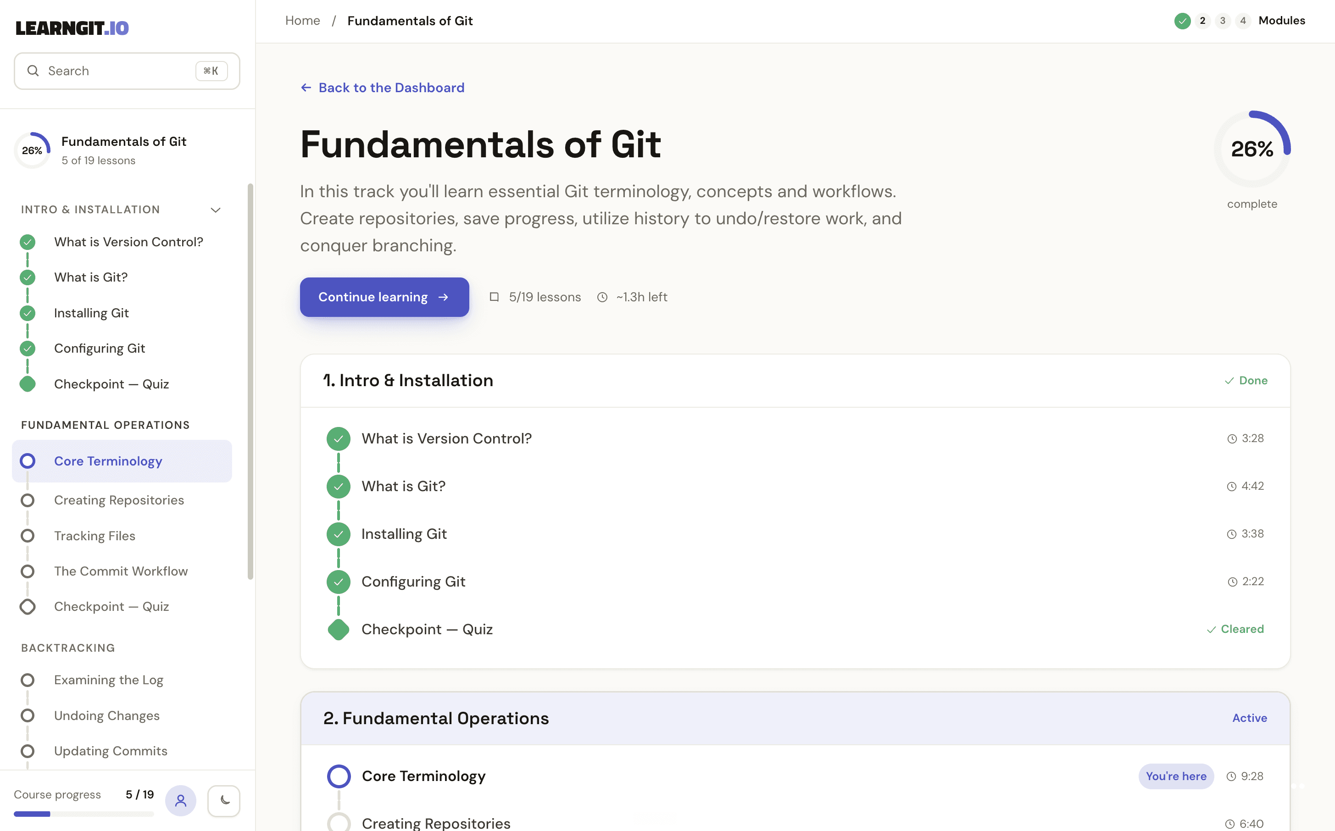The height and width of the screenshot is (831, 1335).
Task: Click sidebar green check for What is Version Control?
Action: click(28, 242)
